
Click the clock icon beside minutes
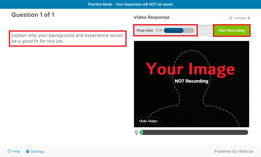(231, 18)
